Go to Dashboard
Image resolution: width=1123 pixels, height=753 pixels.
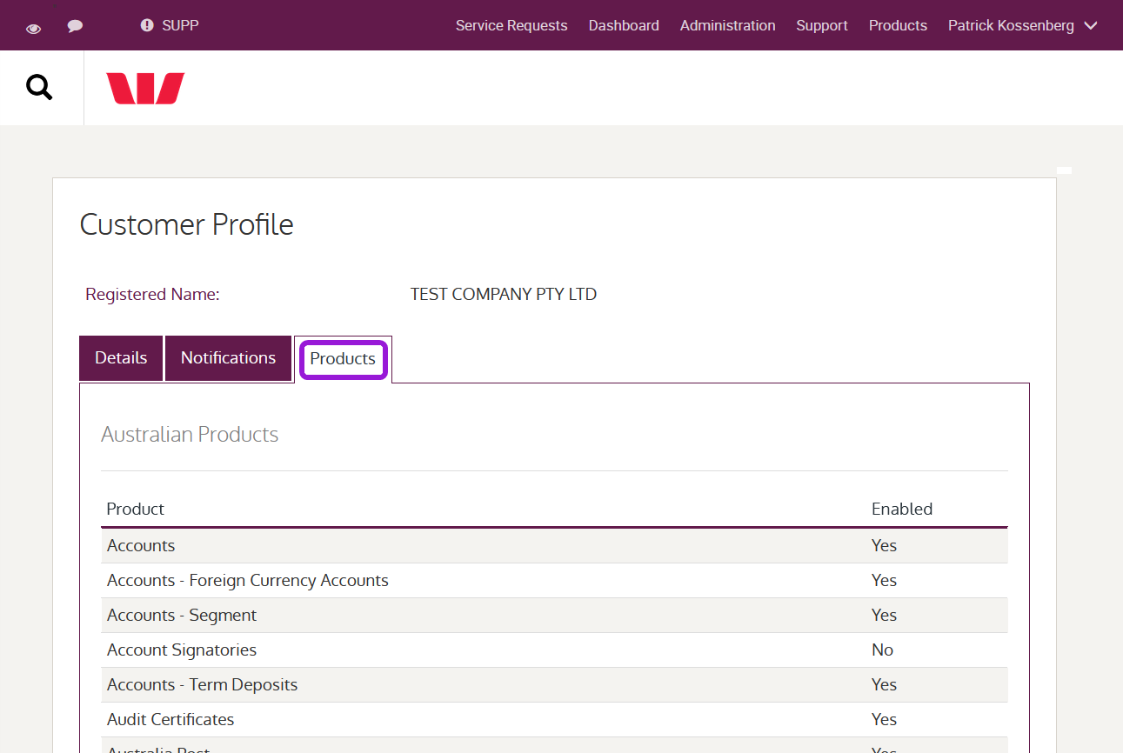624,25
